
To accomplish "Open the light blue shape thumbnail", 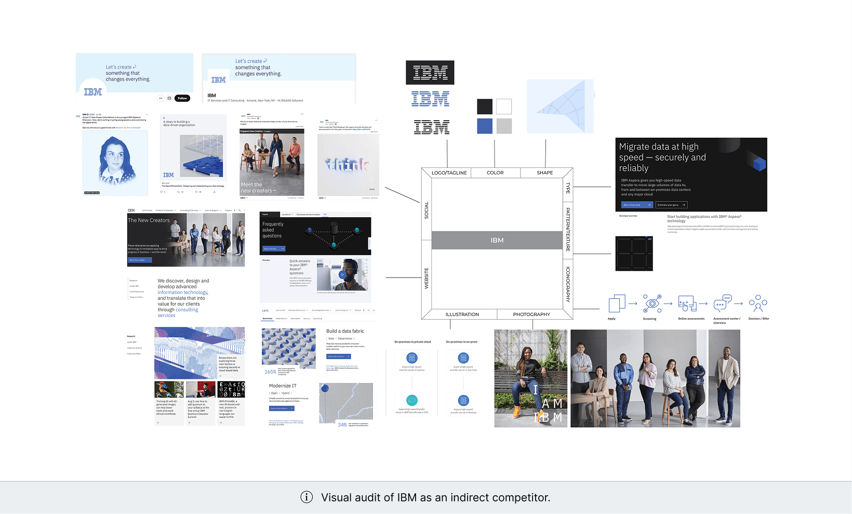I will (560, 107).
